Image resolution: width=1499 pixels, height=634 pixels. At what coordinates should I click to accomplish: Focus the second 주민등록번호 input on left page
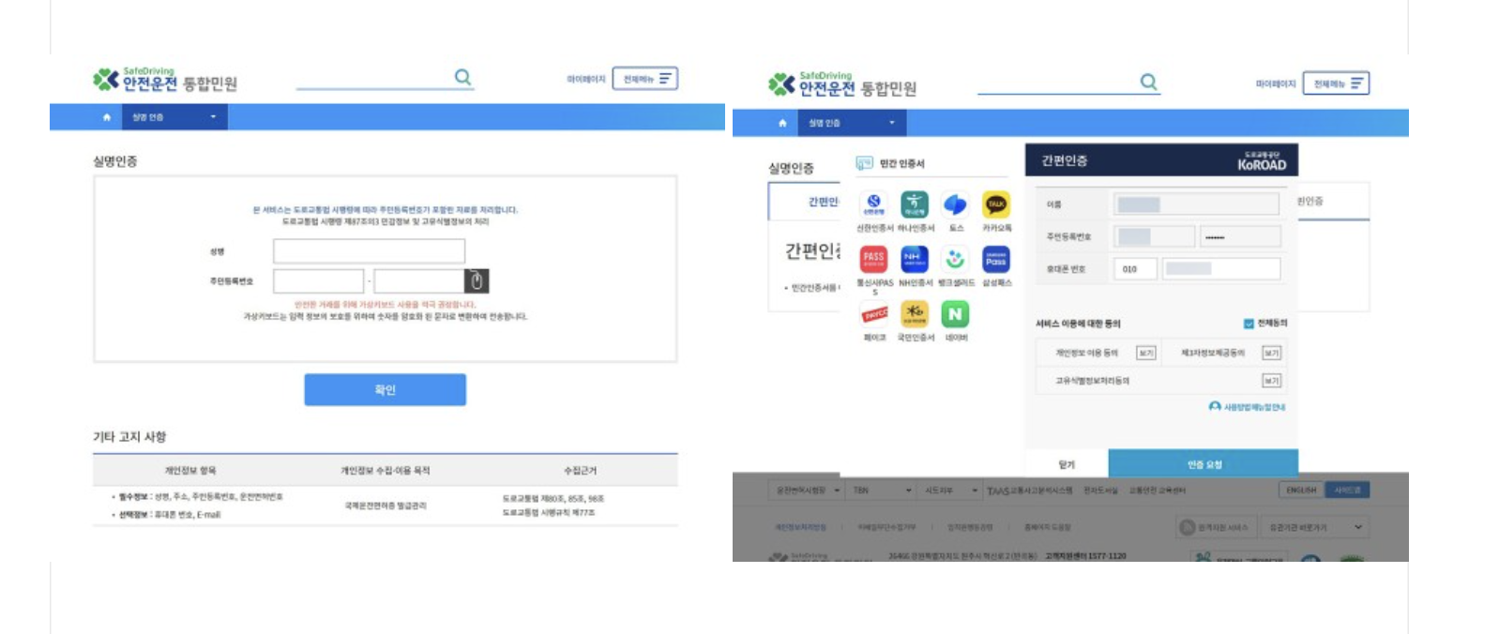419,280
